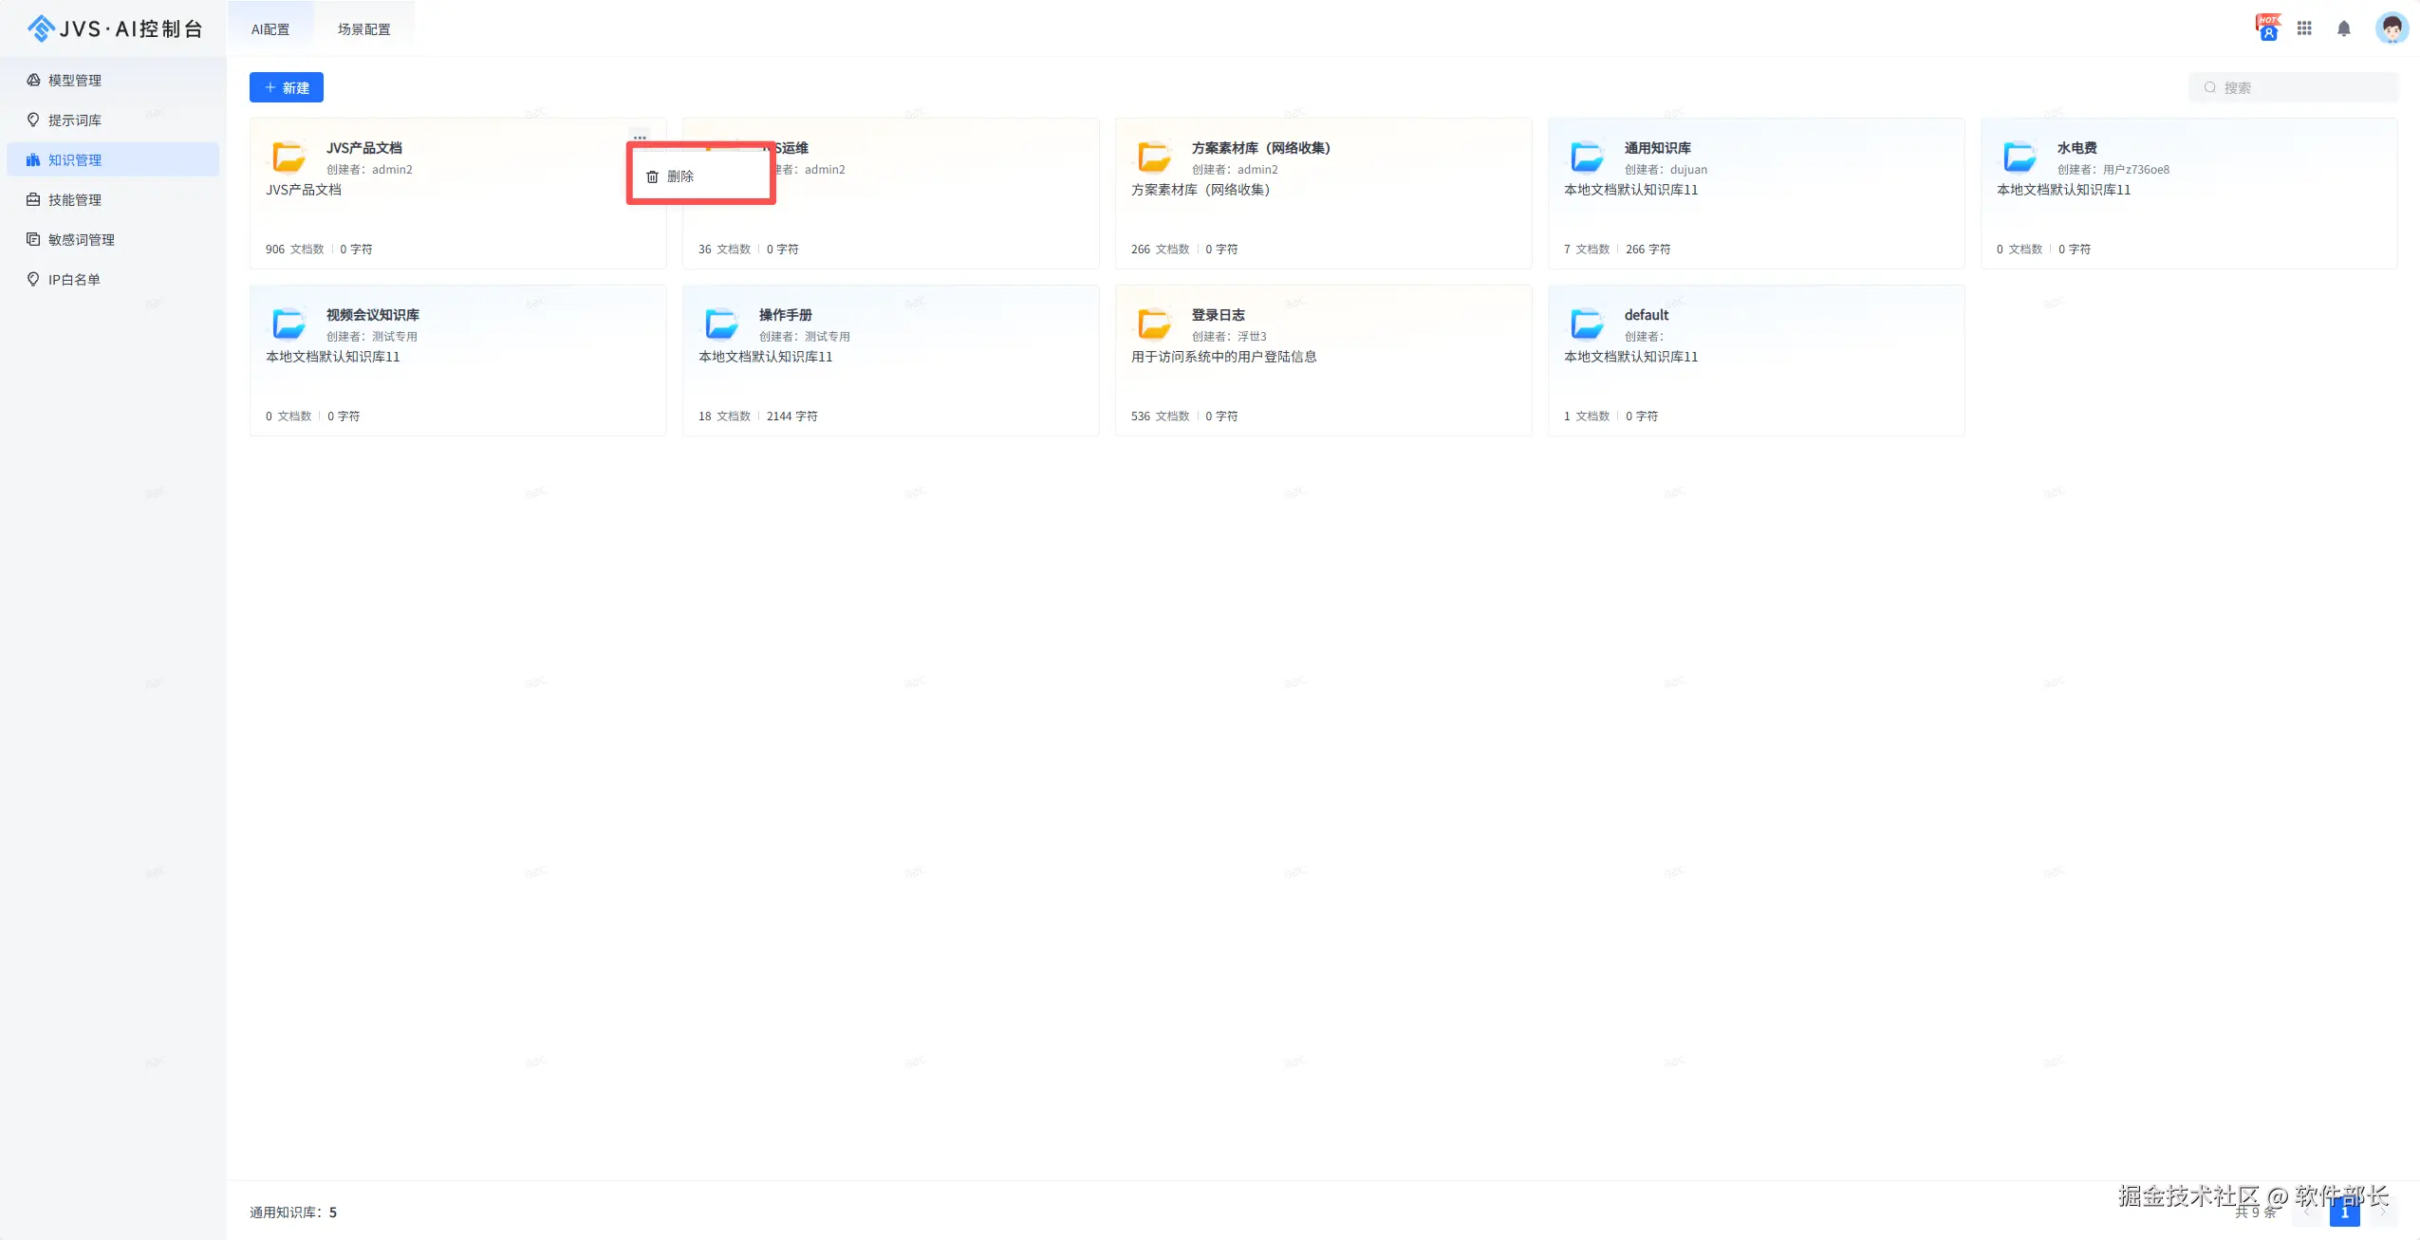Open the notification bell
Image resolution: width=2420 pixels, height=1240 pixels.
click(2343, 28)
